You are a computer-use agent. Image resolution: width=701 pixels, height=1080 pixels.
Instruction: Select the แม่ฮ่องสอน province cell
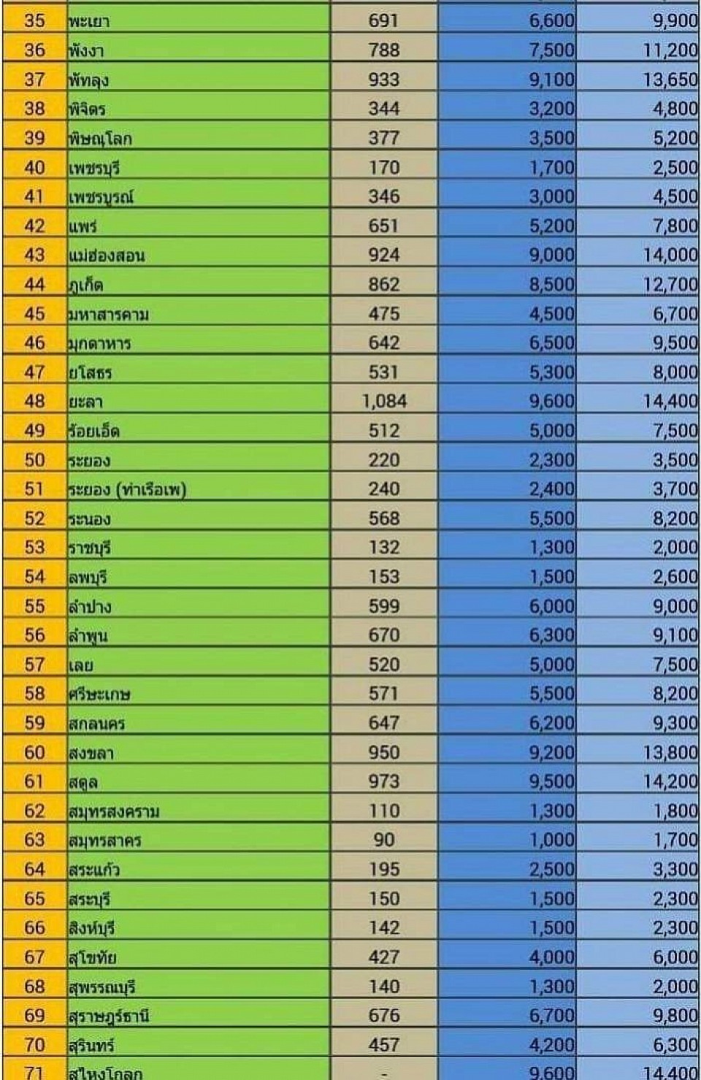pyautogui.click(x=198, y=255)
